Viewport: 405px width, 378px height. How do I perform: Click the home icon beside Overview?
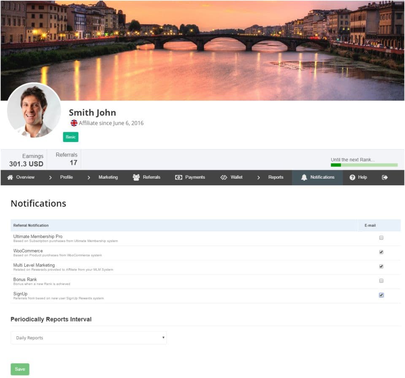pos(10,177)
